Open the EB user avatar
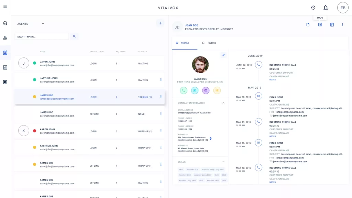 343,8
